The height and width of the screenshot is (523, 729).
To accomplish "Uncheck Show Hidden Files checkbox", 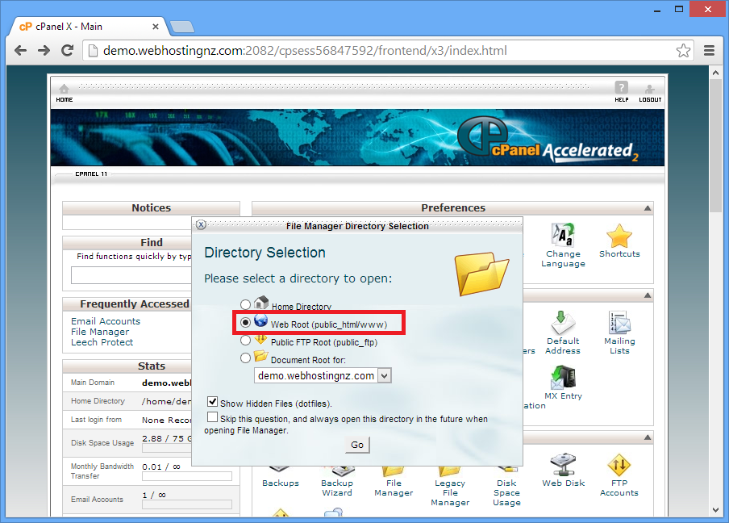I will (213, 401).
